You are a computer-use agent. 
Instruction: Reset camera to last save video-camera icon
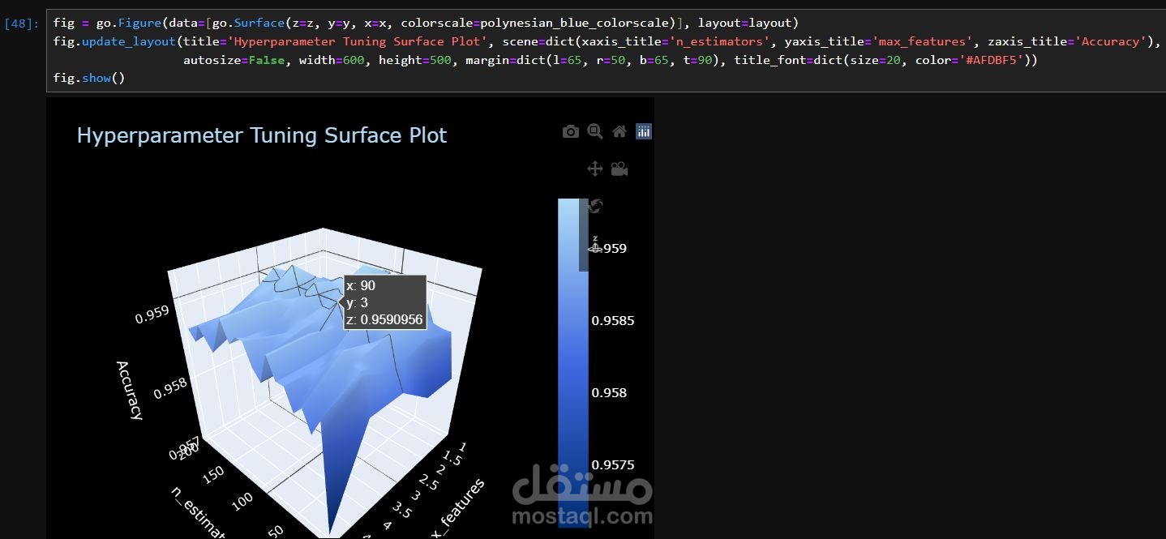coord(619,169)
